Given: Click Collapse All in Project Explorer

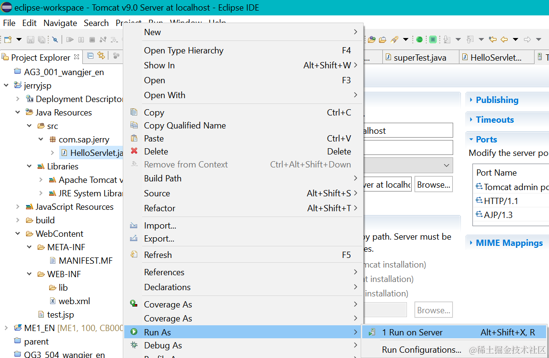Looking at the screenshot, I should point(91,56).
